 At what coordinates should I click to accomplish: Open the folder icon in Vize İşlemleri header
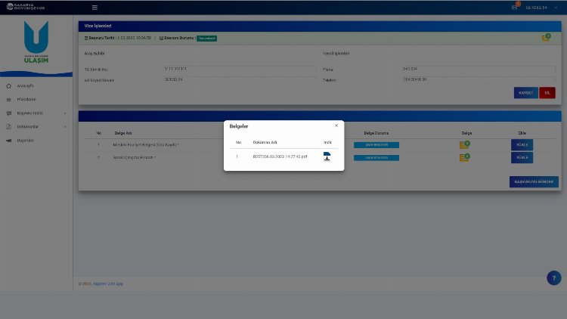[x=546, y=37]
